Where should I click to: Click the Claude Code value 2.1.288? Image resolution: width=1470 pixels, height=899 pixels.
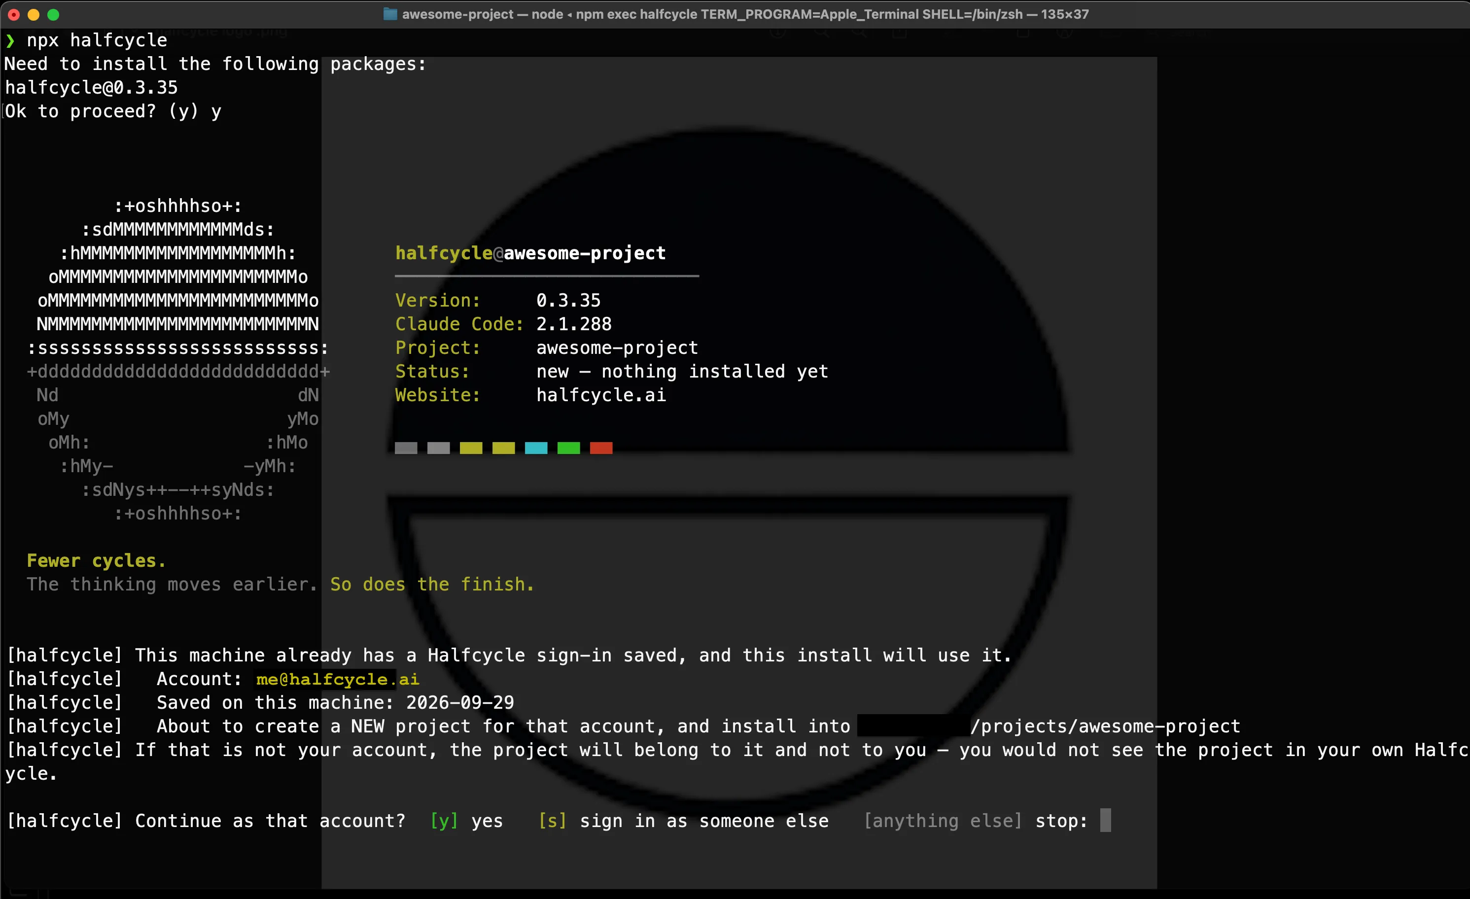coord(573,324)
